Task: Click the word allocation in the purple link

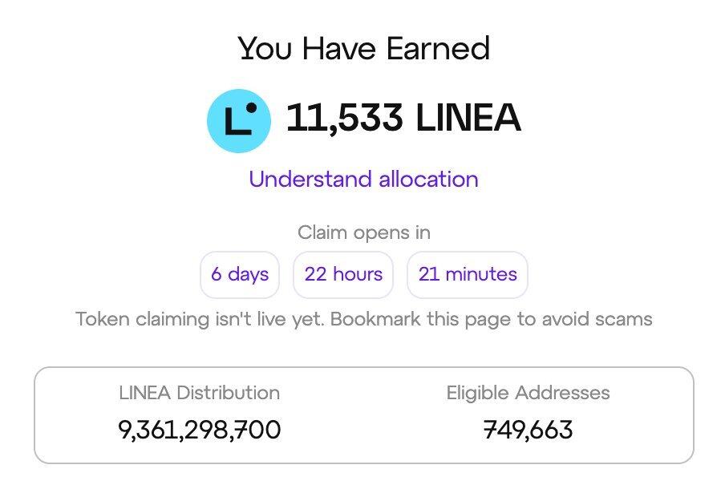Action: [428, 179]
